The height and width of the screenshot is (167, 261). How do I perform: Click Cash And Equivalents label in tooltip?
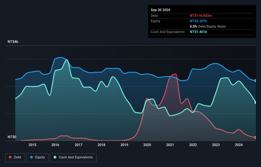[168, 32]
